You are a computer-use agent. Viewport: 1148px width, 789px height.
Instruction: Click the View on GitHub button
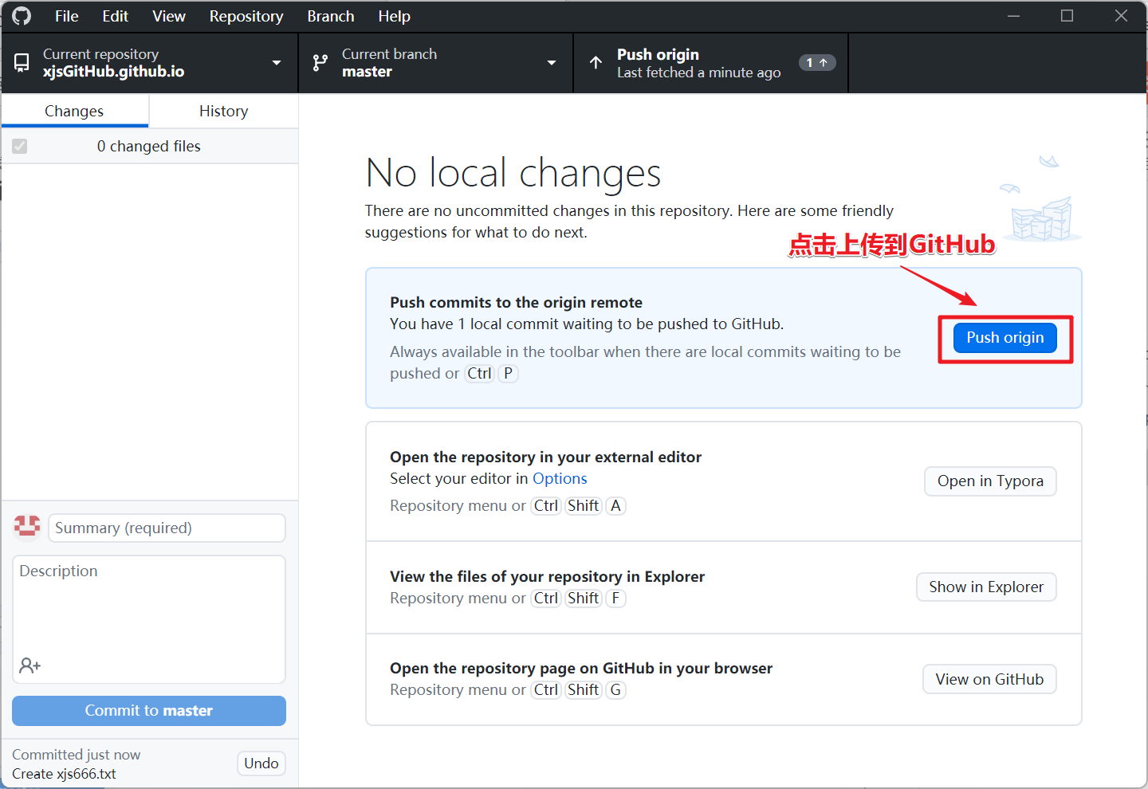pos(989,679)
